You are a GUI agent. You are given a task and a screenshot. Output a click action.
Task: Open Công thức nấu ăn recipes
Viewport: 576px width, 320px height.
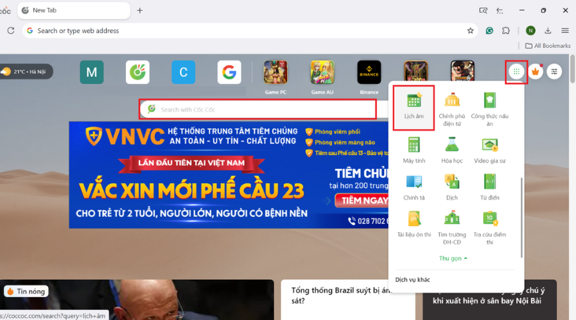coord(490,109)
